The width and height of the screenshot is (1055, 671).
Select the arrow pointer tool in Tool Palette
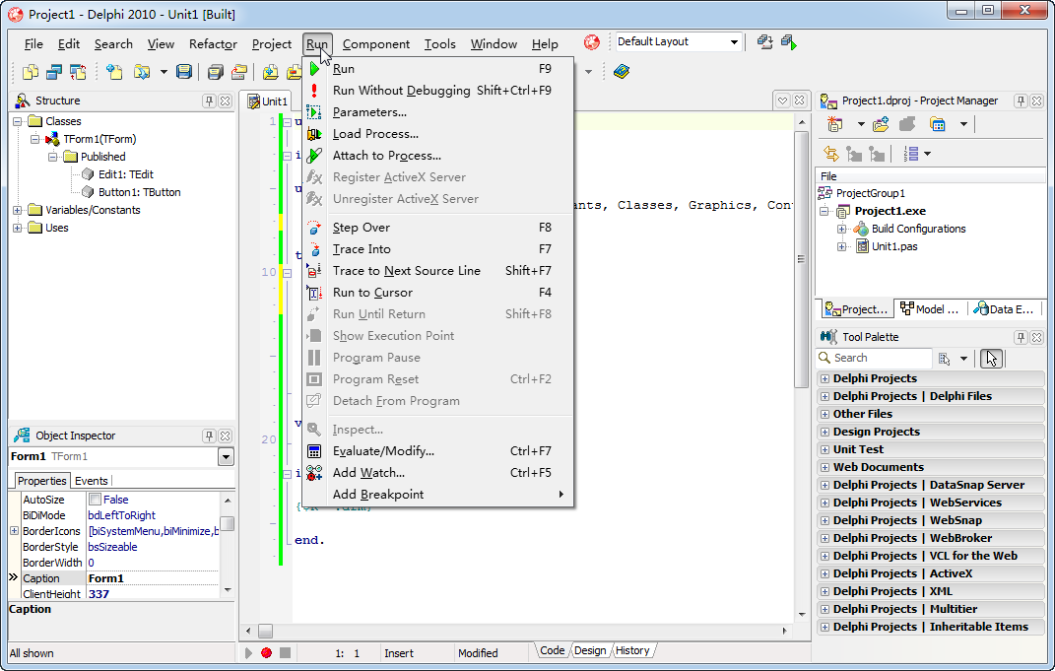(x=991, y=359)
